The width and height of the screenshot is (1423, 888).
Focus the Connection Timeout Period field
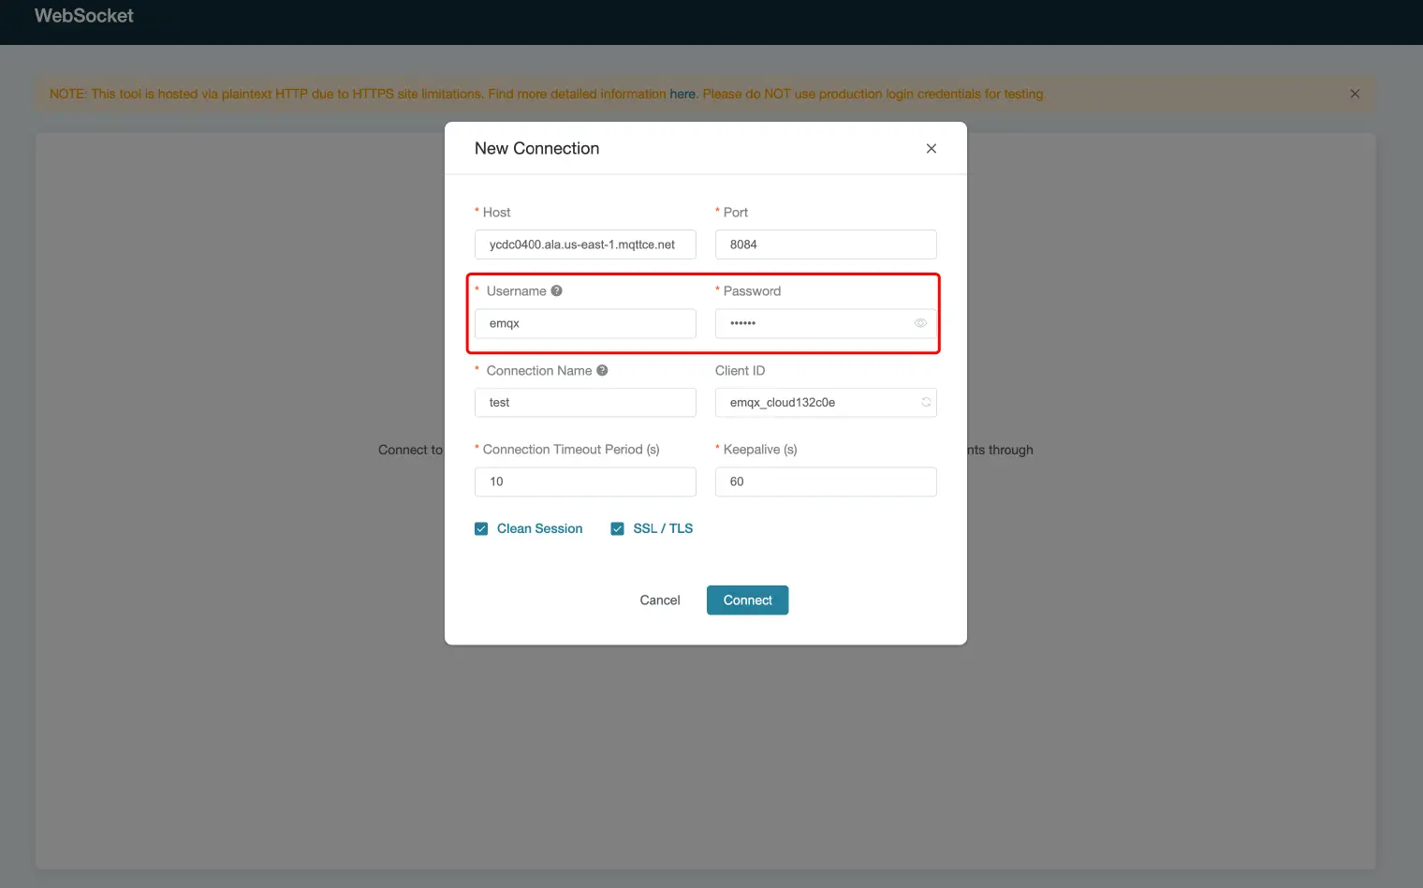coord(585,481)
